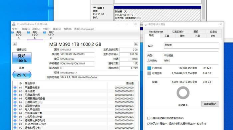Image resolution: width=233 pixels, height=130 pixels.
Task: Click the previous disk arrow in CrystalDiskInfo
Action: tap(15, 44)
